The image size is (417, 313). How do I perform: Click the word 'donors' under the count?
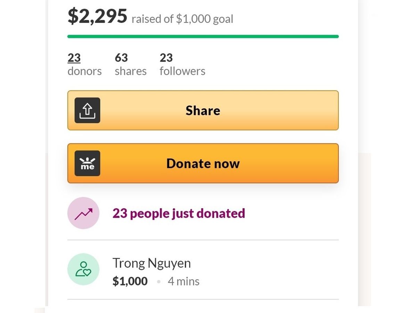pyautogui.click(x=84, y=71)
